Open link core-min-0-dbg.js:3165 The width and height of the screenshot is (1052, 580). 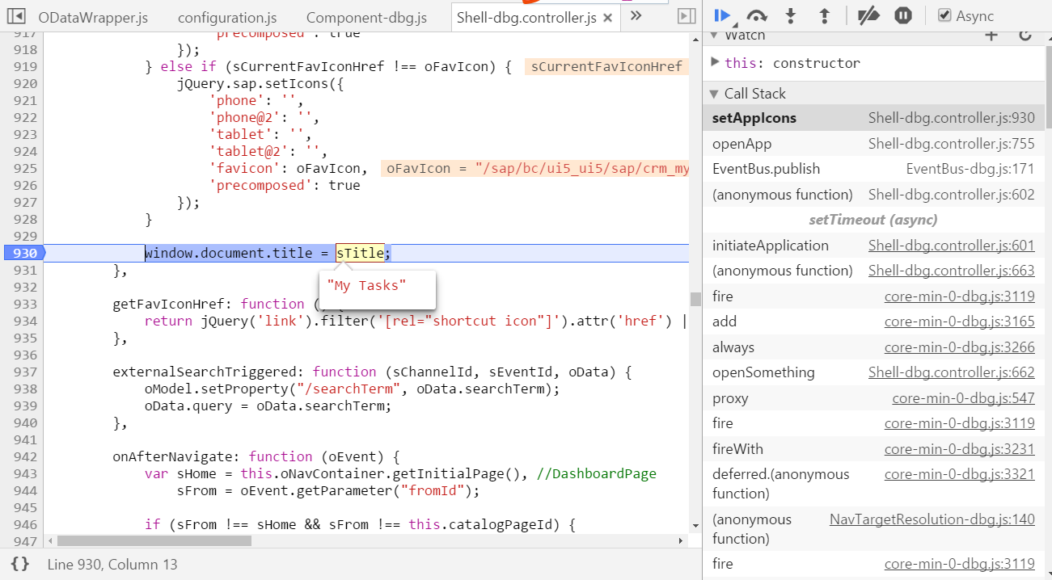coord(960,322)
